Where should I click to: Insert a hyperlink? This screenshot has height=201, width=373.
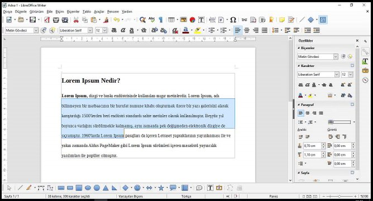click(x=245, y=20)
